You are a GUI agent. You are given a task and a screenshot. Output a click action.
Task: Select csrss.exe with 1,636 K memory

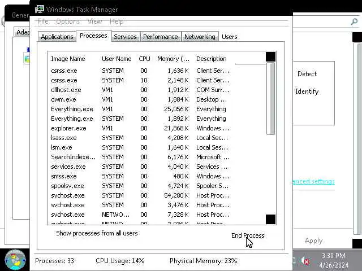(140, 71)
